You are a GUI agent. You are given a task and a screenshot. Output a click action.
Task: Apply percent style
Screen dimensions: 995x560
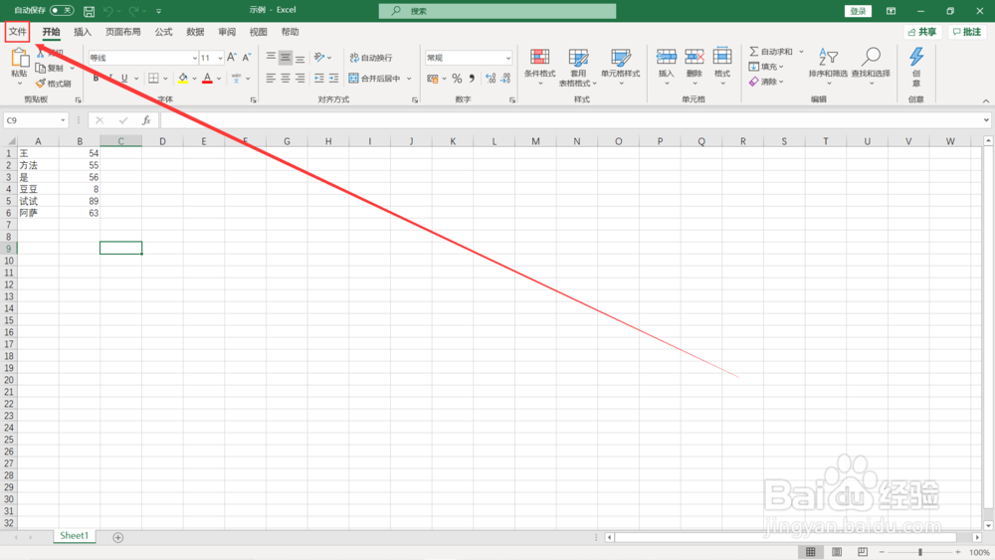(x=457, y=79)
